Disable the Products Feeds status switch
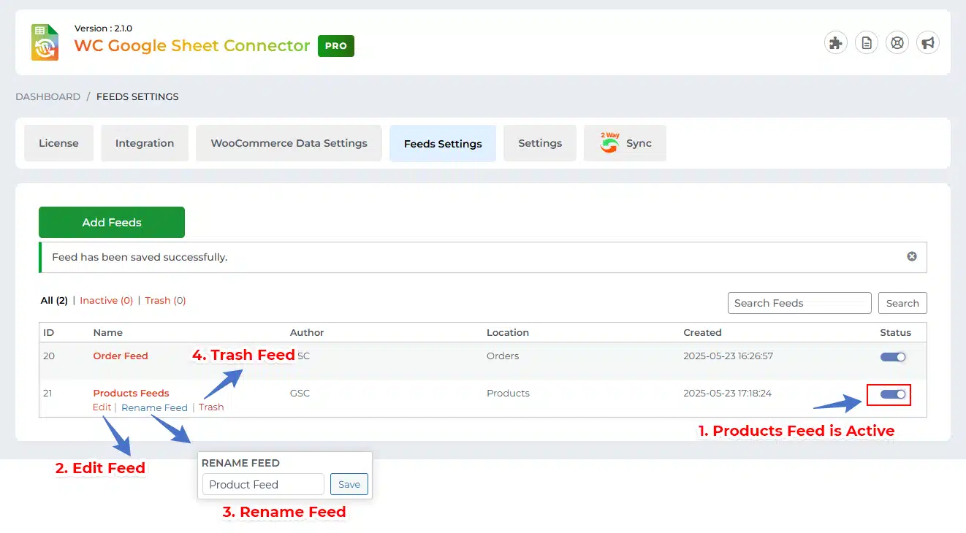The image size is (966, 533). point(893,394)
